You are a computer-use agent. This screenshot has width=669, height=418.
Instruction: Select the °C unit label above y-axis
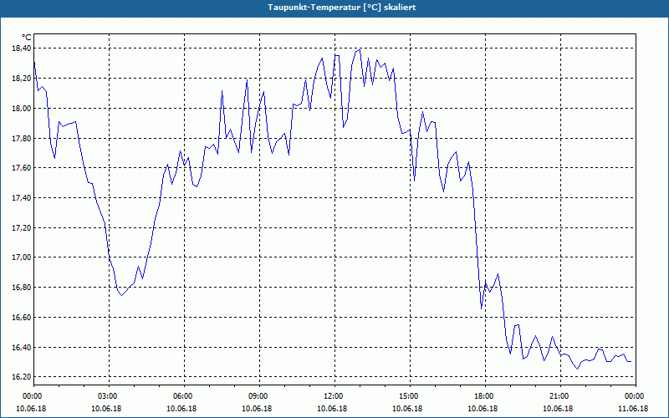(26, 38)
